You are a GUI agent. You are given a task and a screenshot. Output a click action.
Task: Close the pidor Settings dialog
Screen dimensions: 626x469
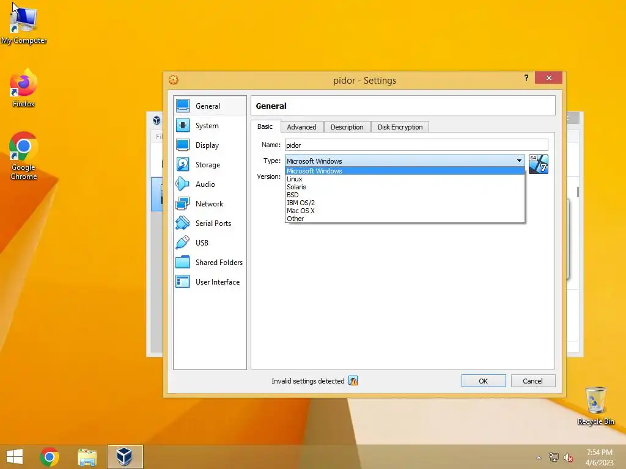[x=548, y=78]
